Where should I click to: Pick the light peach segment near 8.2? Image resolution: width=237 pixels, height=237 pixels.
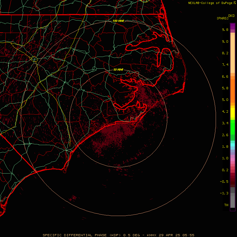[x=233, y=54]
